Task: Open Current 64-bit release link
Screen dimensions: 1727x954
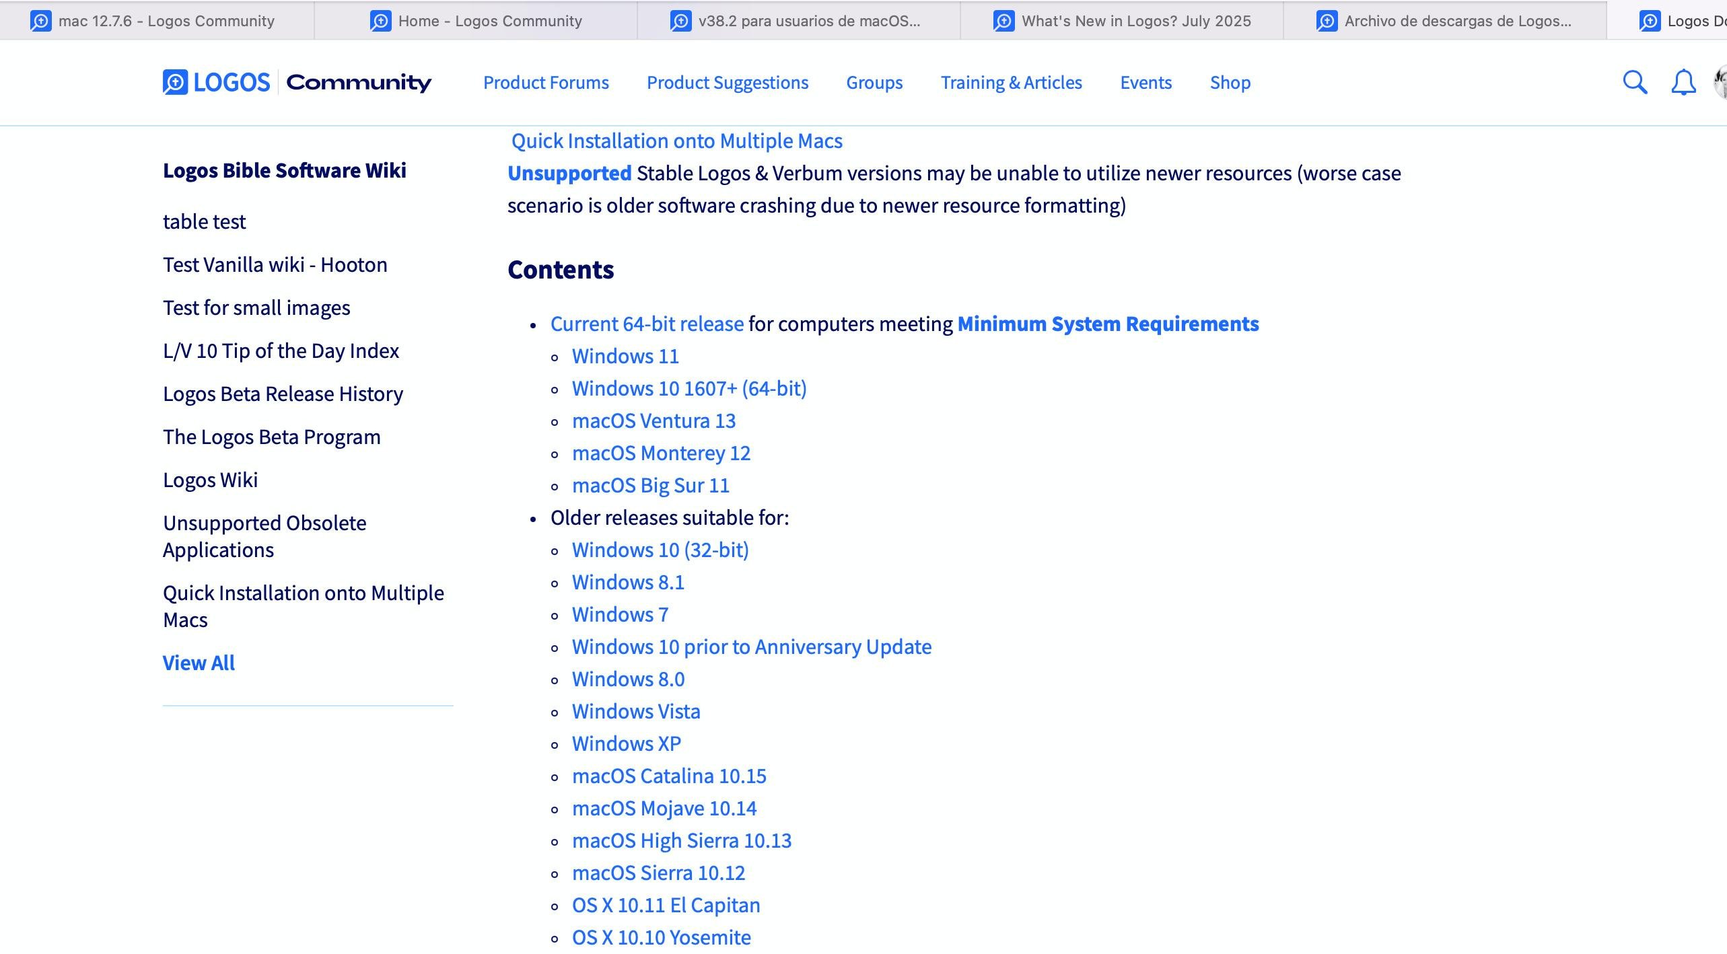Action: click(x=647, y=324)
